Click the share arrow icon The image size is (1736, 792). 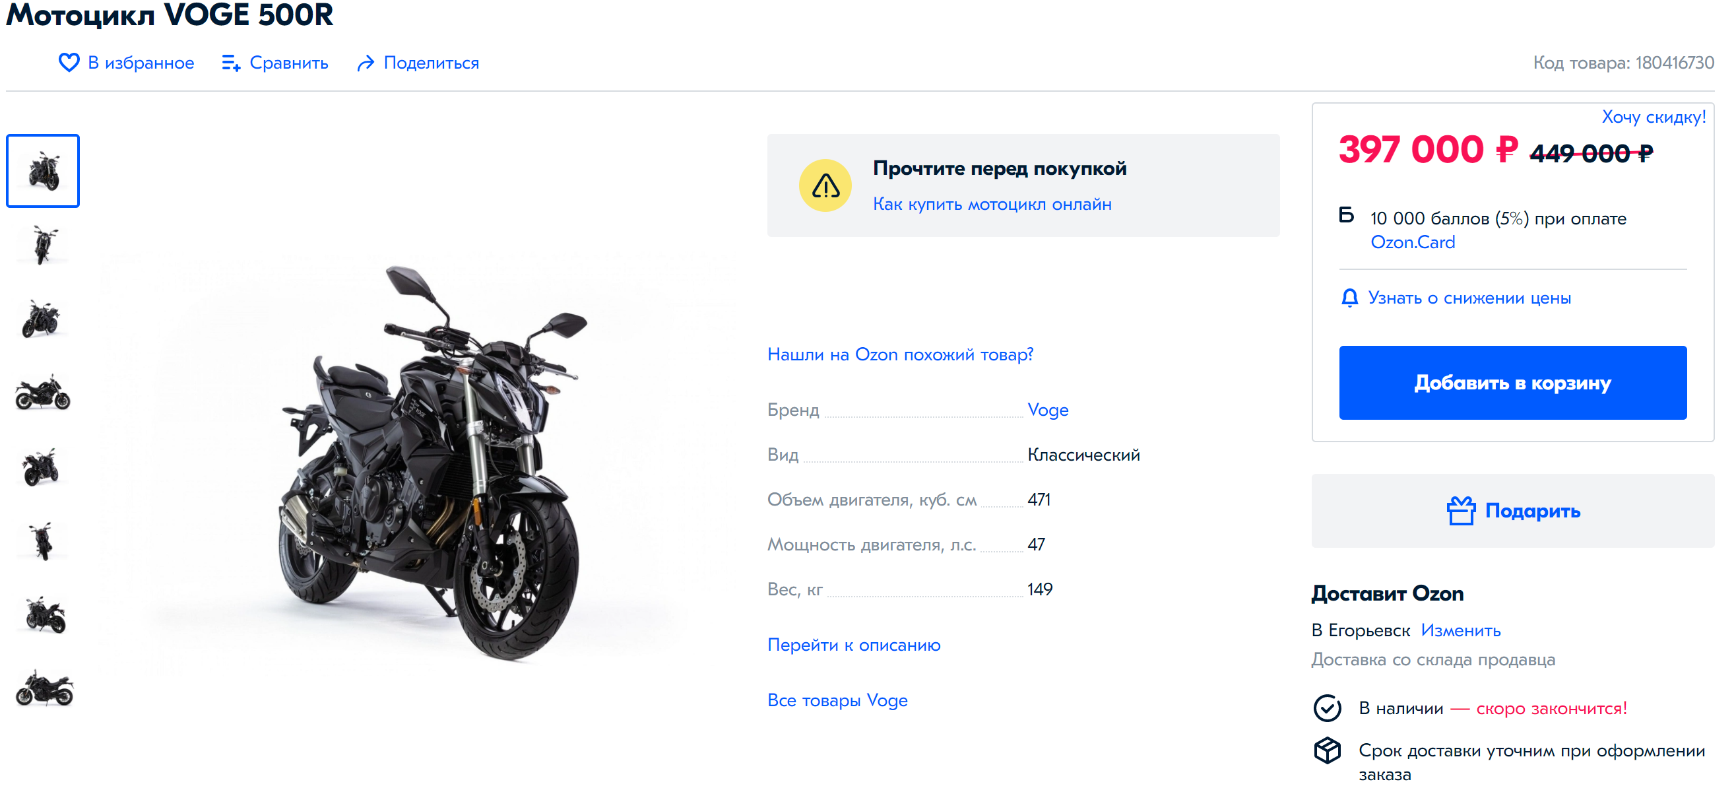click(366, 63)
